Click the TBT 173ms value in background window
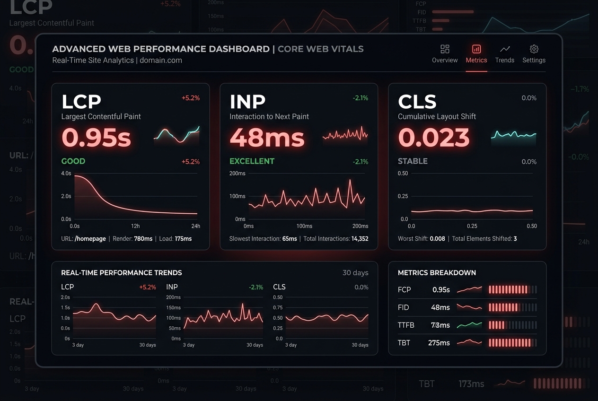598x401 pixels. tap(471, 384)
